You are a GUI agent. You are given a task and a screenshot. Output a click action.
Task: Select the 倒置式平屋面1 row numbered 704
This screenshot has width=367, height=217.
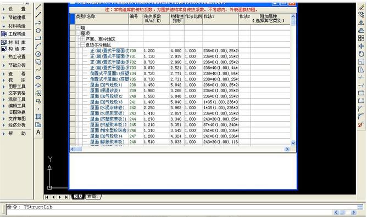coord(180,73)
